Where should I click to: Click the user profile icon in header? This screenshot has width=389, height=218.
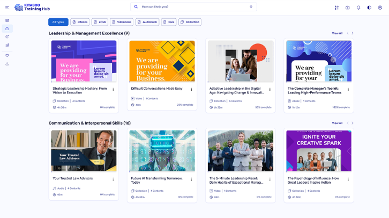click(380, 8)
